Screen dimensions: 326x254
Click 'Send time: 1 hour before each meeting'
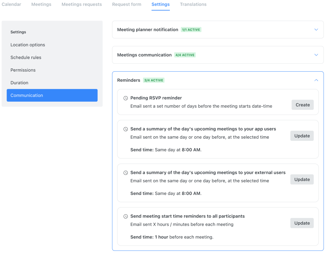pyautogui.click(x=172, y=237)
